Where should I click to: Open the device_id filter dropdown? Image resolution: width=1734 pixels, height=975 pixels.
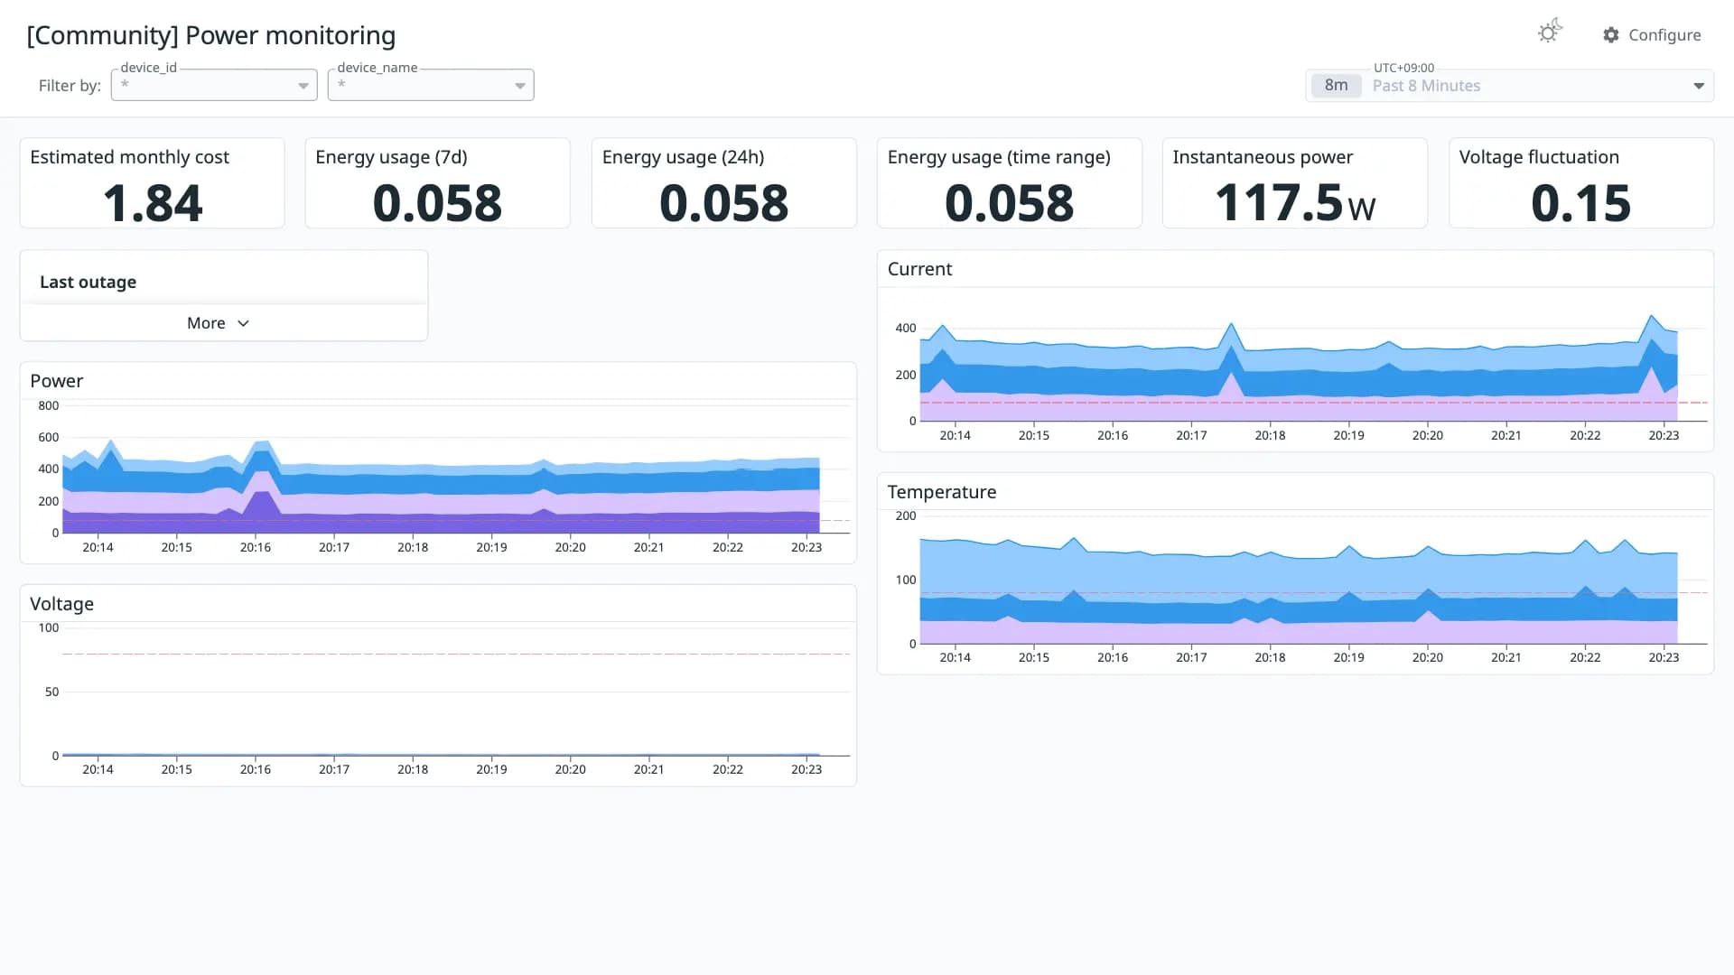tap(214, 85)
